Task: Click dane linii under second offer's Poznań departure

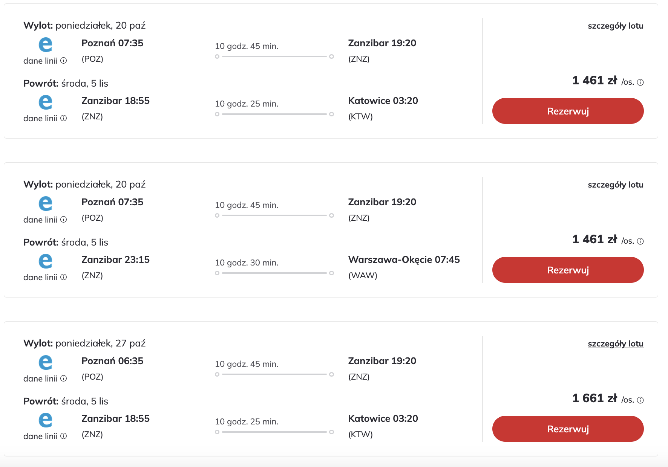Action: (40, 220)
